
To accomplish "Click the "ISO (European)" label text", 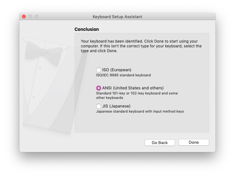I will coord(117,70).
